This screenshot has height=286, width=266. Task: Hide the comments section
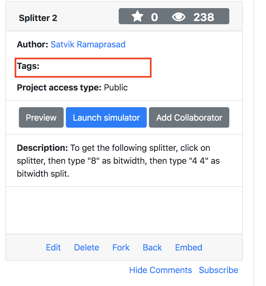coord(161,270)
